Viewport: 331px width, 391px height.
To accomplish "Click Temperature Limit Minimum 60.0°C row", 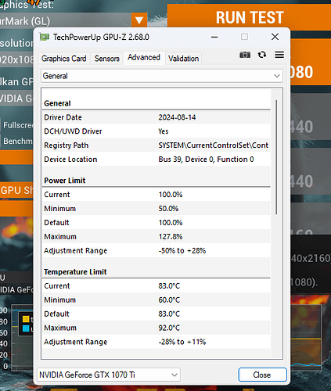I will [157, 300].
